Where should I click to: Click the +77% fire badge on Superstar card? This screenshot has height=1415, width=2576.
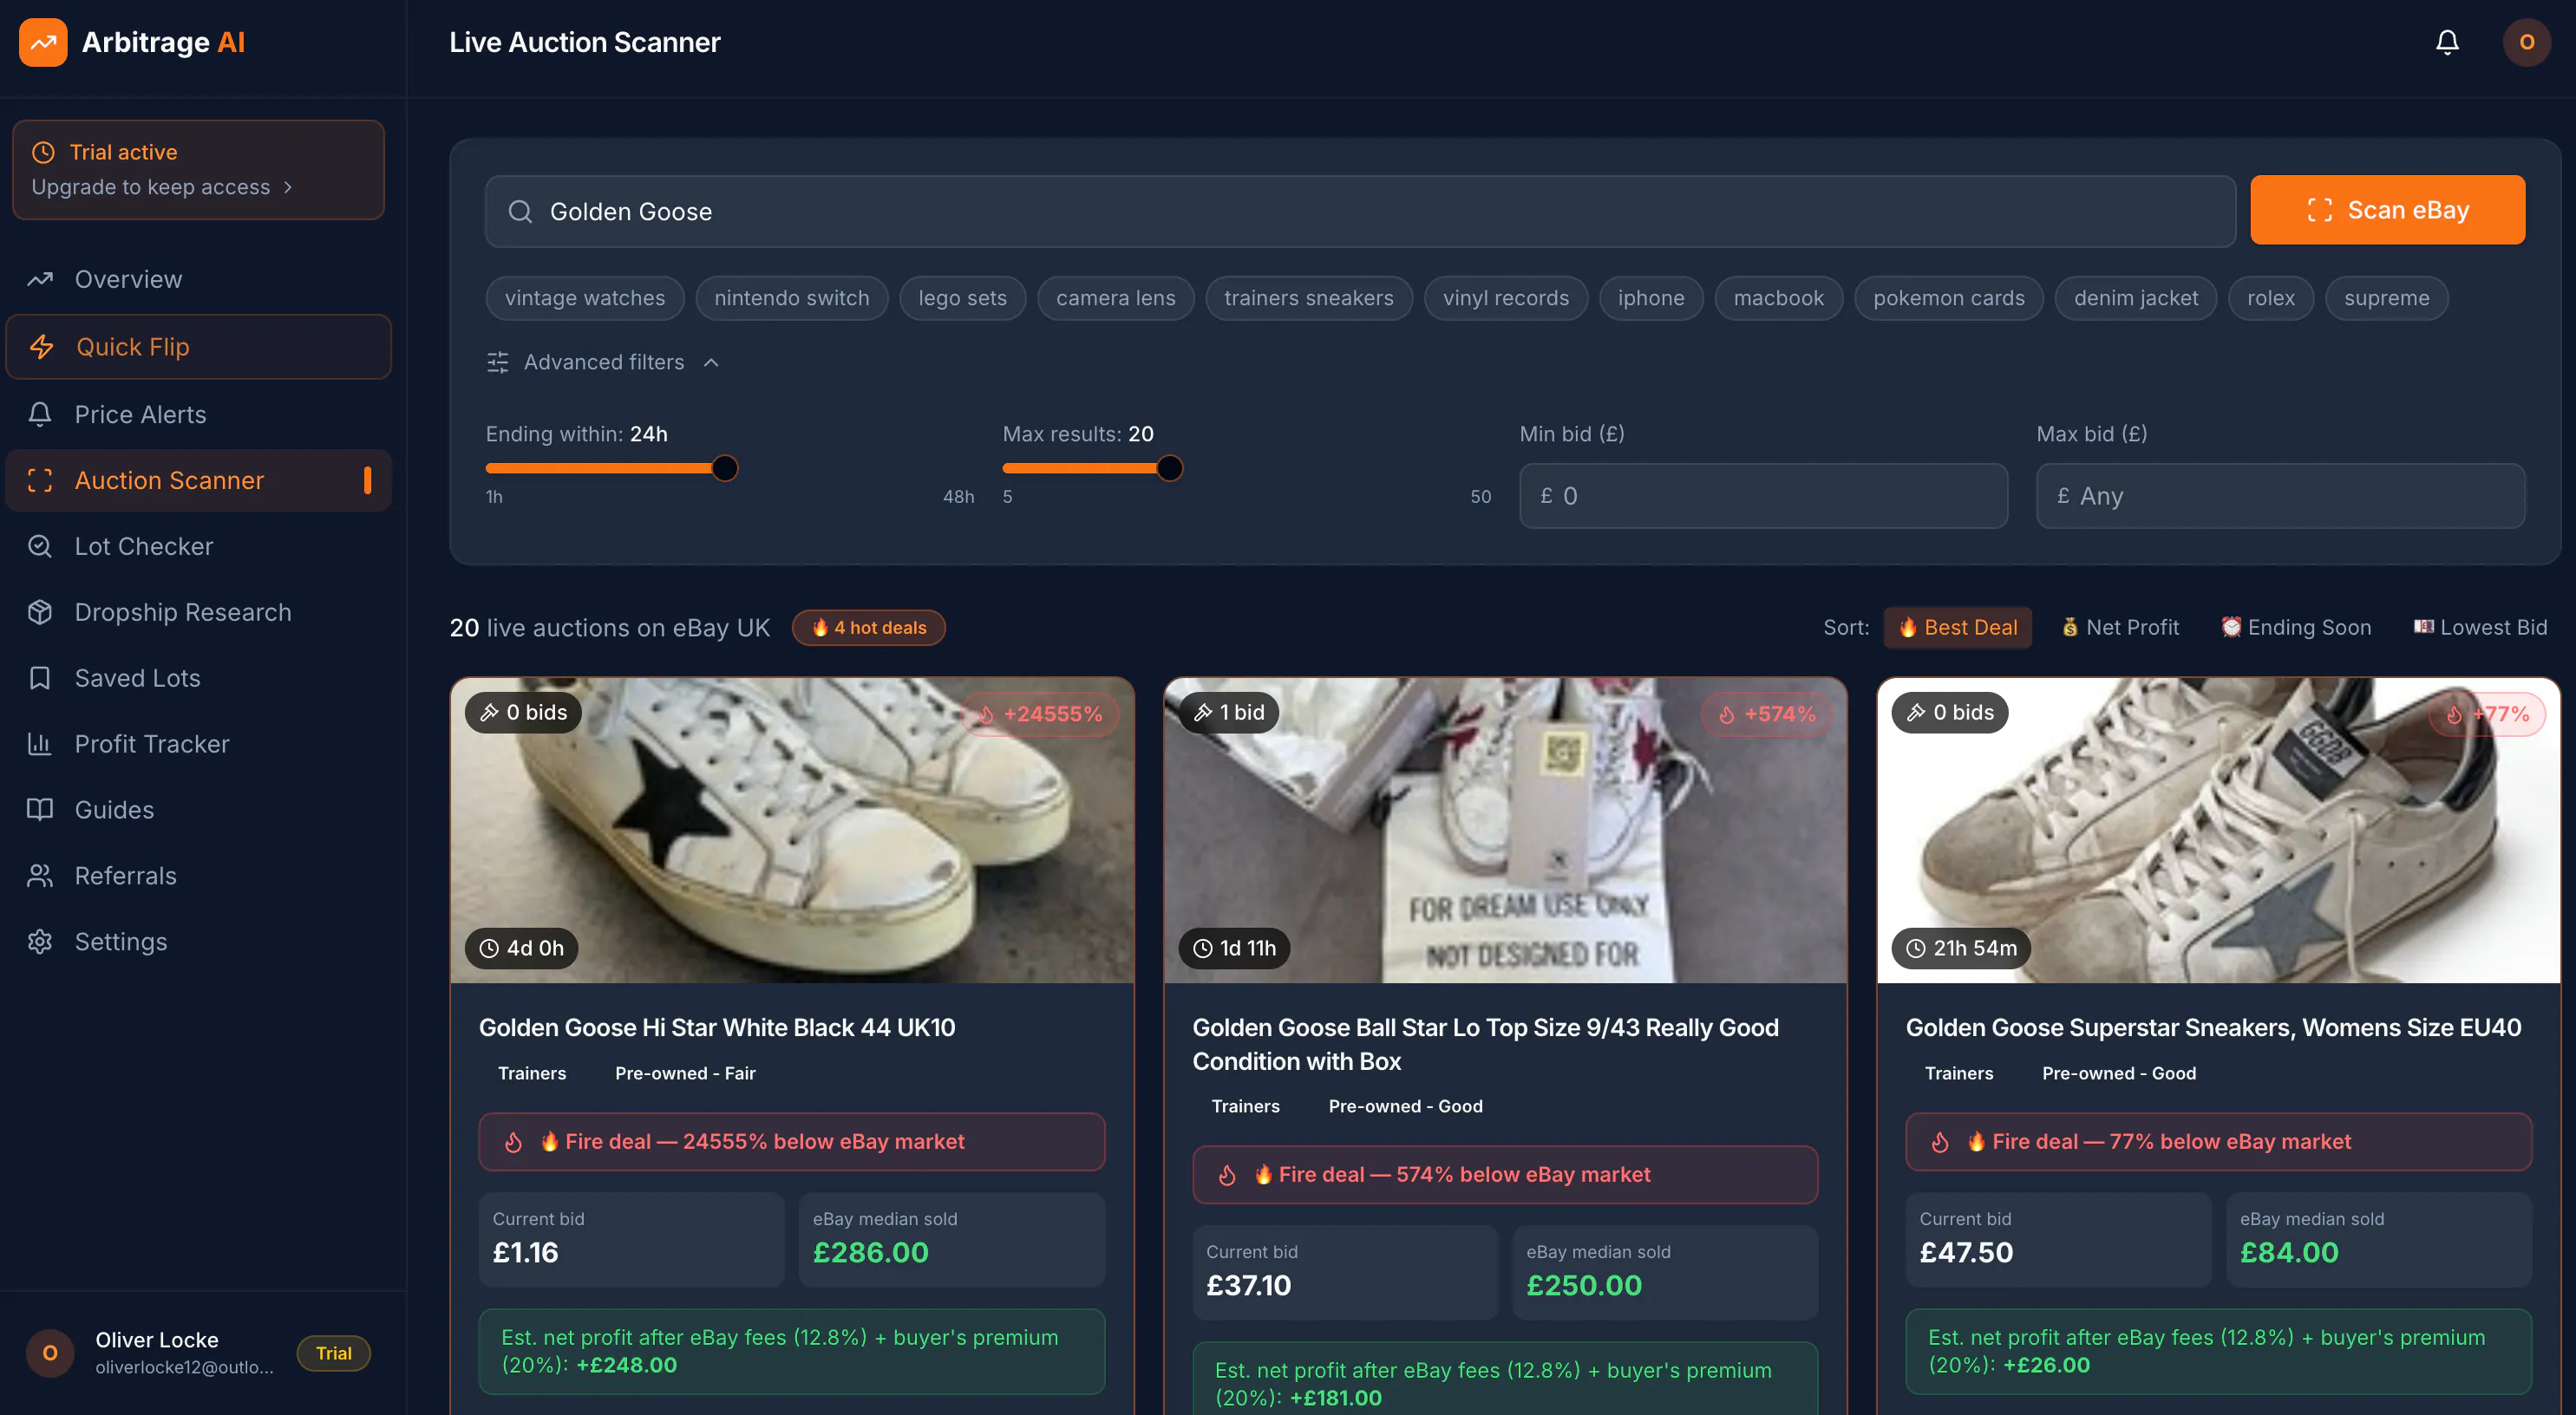click(x=2488, y=714)
